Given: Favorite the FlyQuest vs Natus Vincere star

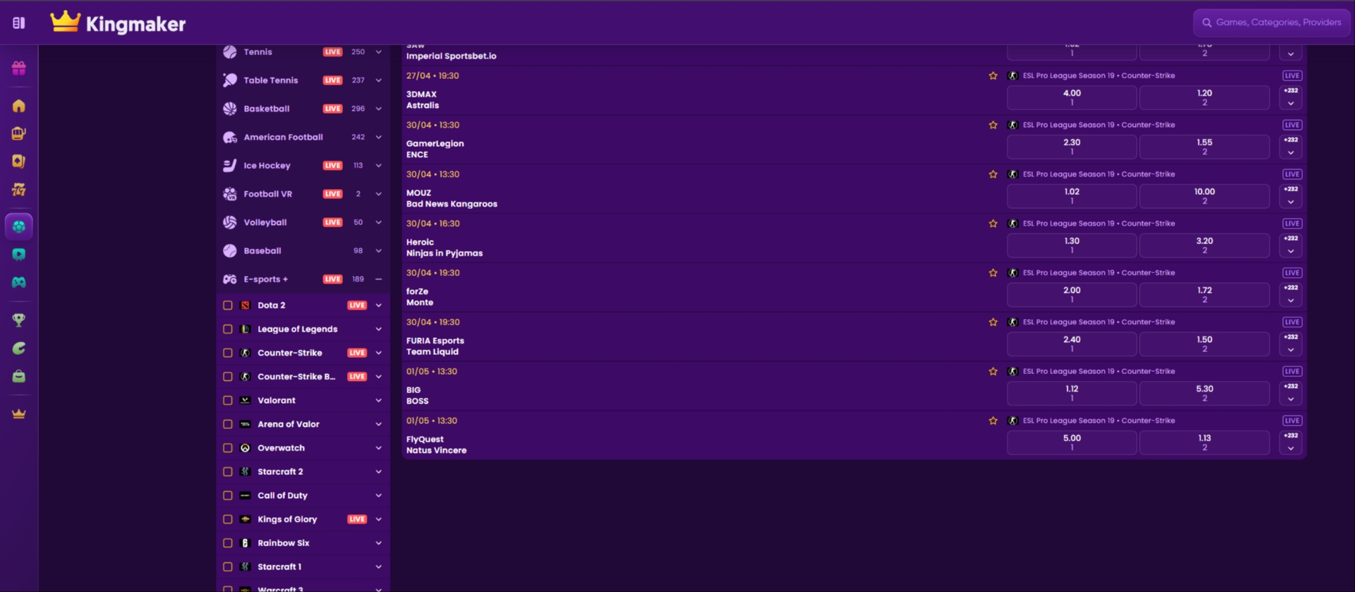Looking at the screenshot, I should point(993,421).
